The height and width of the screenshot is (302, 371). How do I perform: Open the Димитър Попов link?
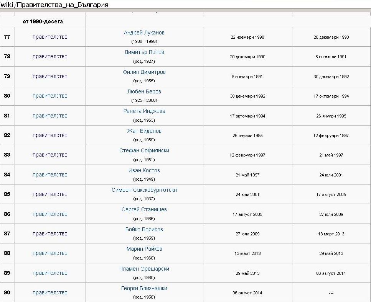144,52
